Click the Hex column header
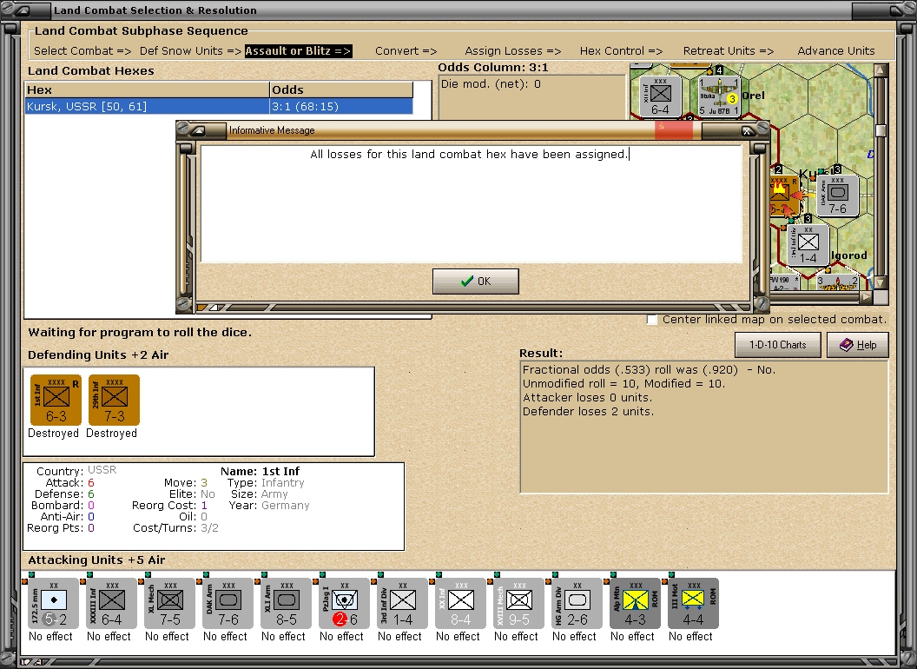Image resolution: width=917 pixels, height=669 pixels. point(147,89)
